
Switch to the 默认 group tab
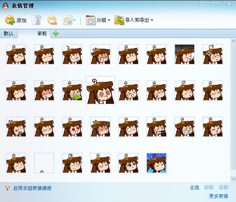point(8,33)
